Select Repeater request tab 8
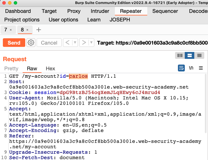The image size is (208, 160). 22,30
